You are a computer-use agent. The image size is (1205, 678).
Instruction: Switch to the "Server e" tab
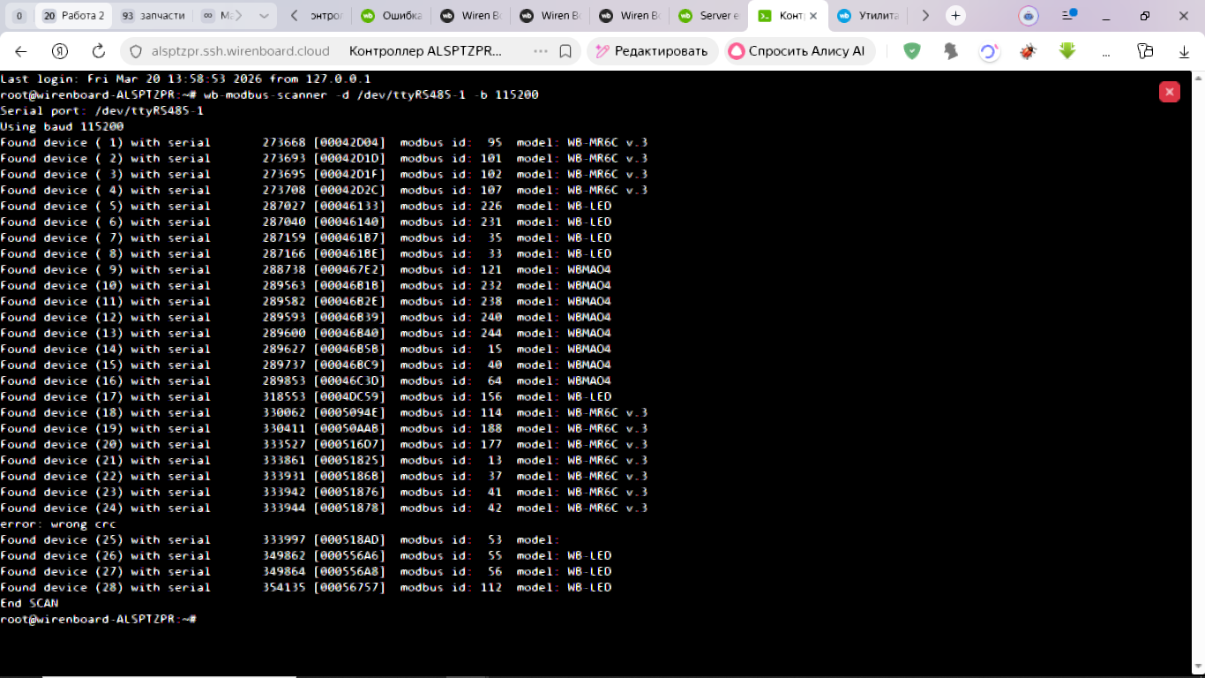pyautogui.click(x=708, y=16)
